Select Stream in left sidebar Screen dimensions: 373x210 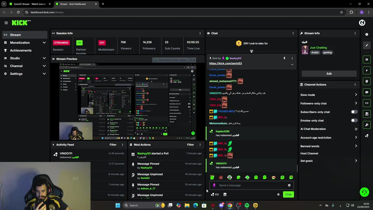pyautogui.click(x=25, y=35)
